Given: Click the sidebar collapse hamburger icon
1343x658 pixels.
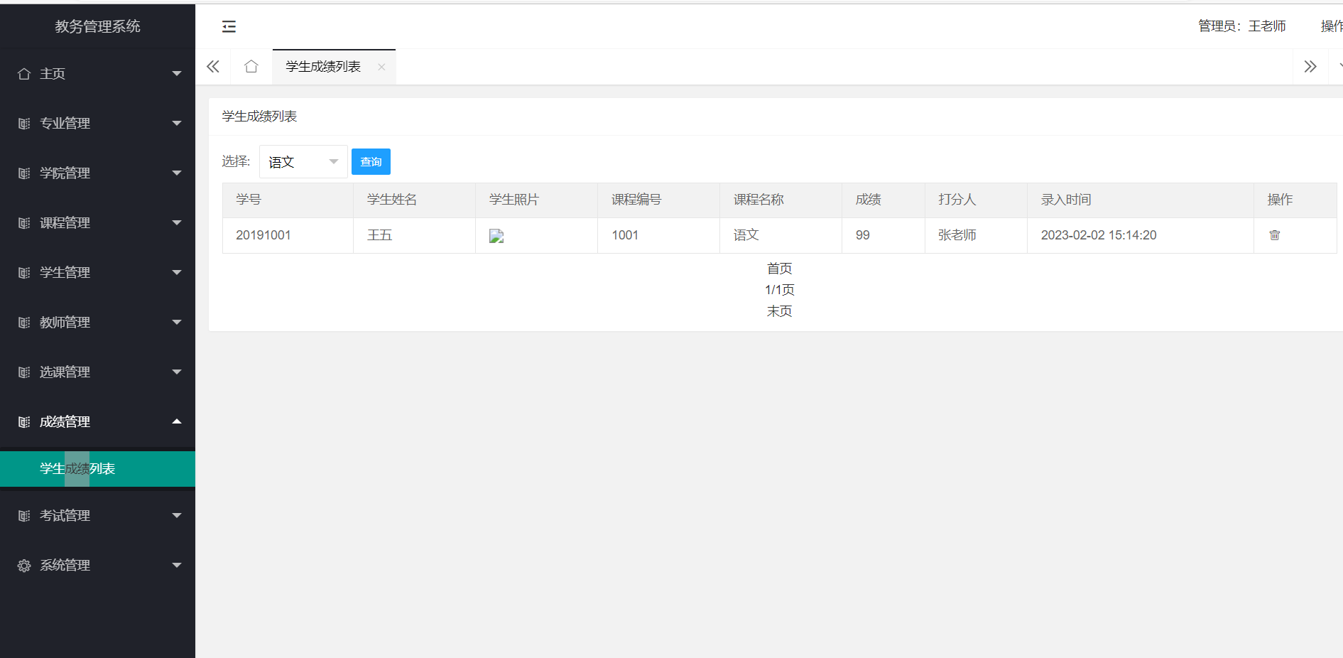Looking at the screenshot, I should pos(229,26).
